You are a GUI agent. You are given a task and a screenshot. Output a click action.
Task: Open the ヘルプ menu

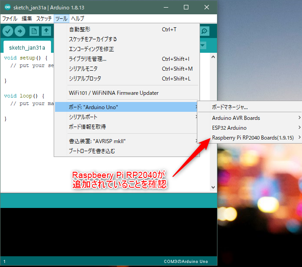[x=77, y=18]
